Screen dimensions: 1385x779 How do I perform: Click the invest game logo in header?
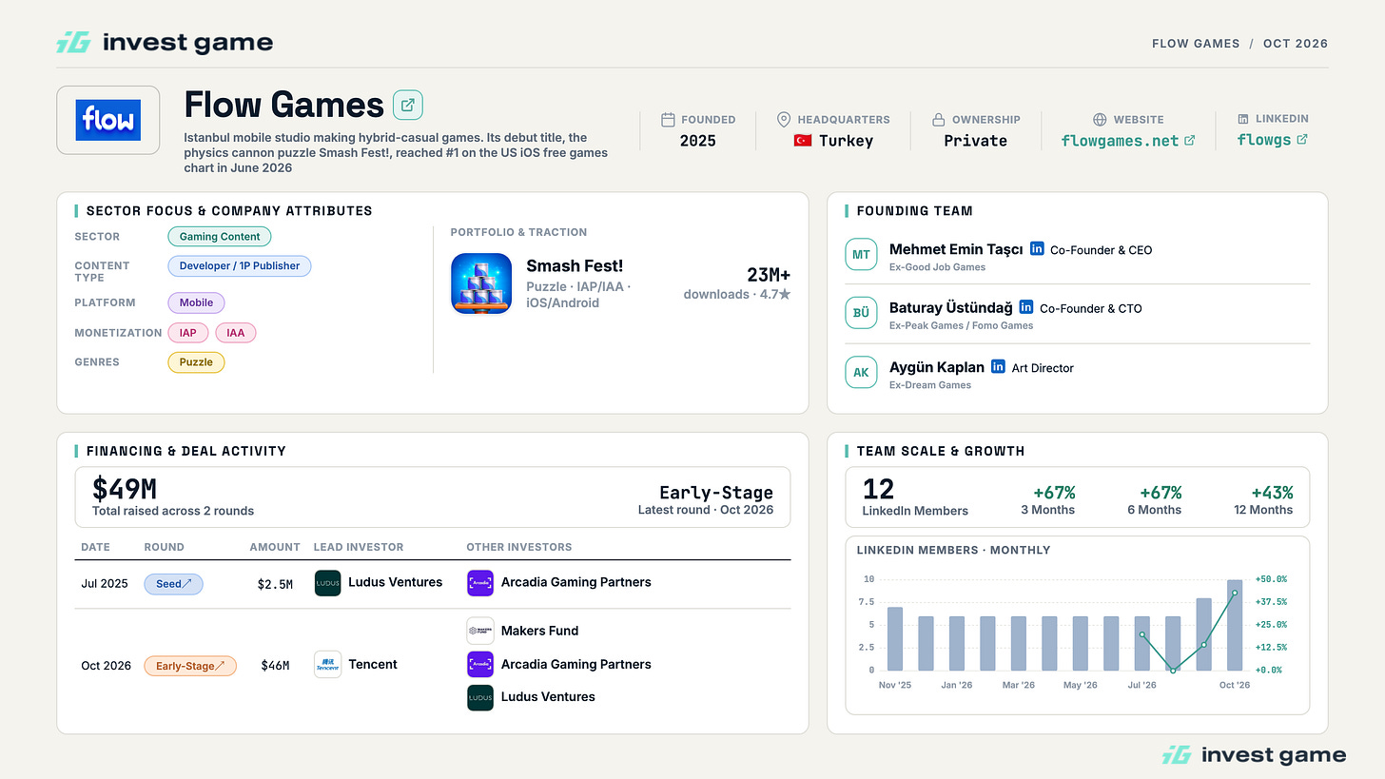(165, 43)
